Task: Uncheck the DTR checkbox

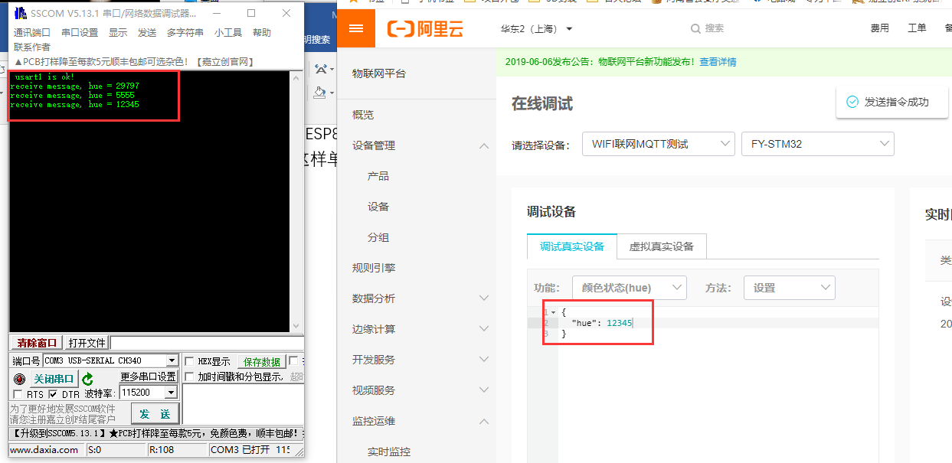Action: 53,394
